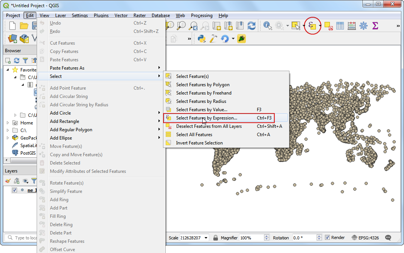Click the Identify Features tool icon
The width and height of the screenshot is (404, 253).
(268, 26)
